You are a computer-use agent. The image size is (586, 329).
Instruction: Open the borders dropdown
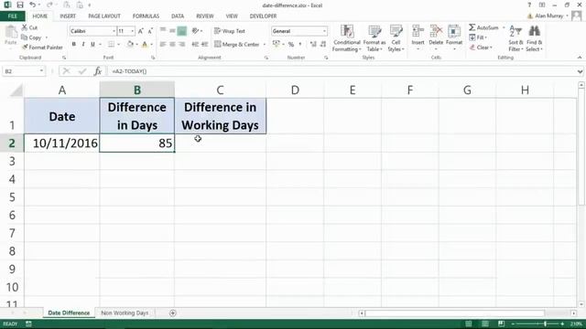coord(118,44)
